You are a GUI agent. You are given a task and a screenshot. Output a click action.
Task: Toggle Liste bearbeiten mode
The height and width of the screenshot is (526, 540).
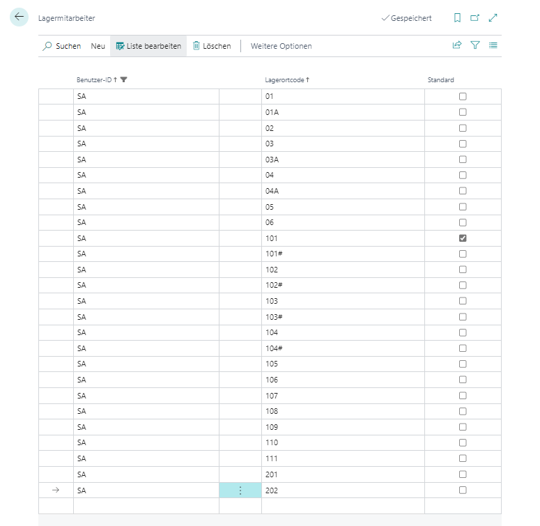point(148,46)
